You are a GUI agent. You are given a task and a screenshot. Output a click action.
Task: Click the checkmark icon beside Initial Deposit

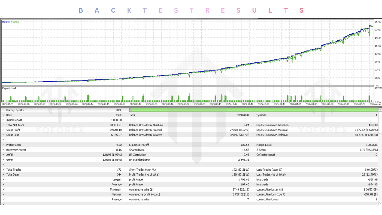coord(4,120)
